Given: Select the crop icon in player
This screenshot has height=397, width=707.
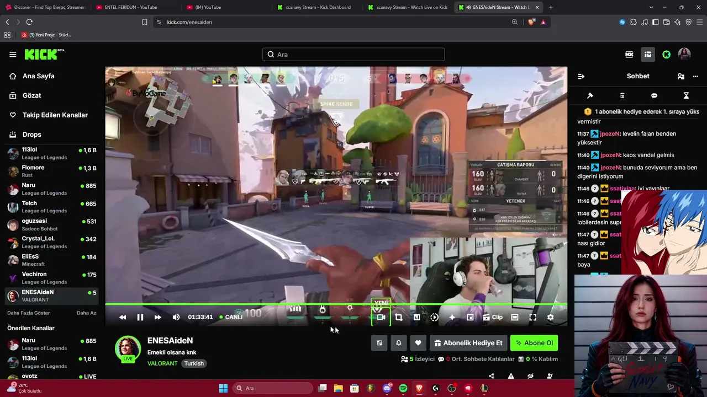Looking at the screenshot, I should point(399,317).
